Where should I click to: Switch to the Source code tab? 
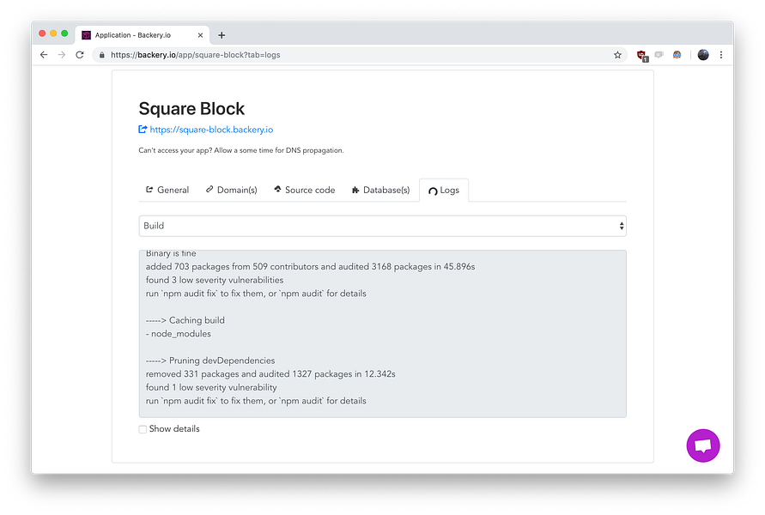(x=305, y=190)
